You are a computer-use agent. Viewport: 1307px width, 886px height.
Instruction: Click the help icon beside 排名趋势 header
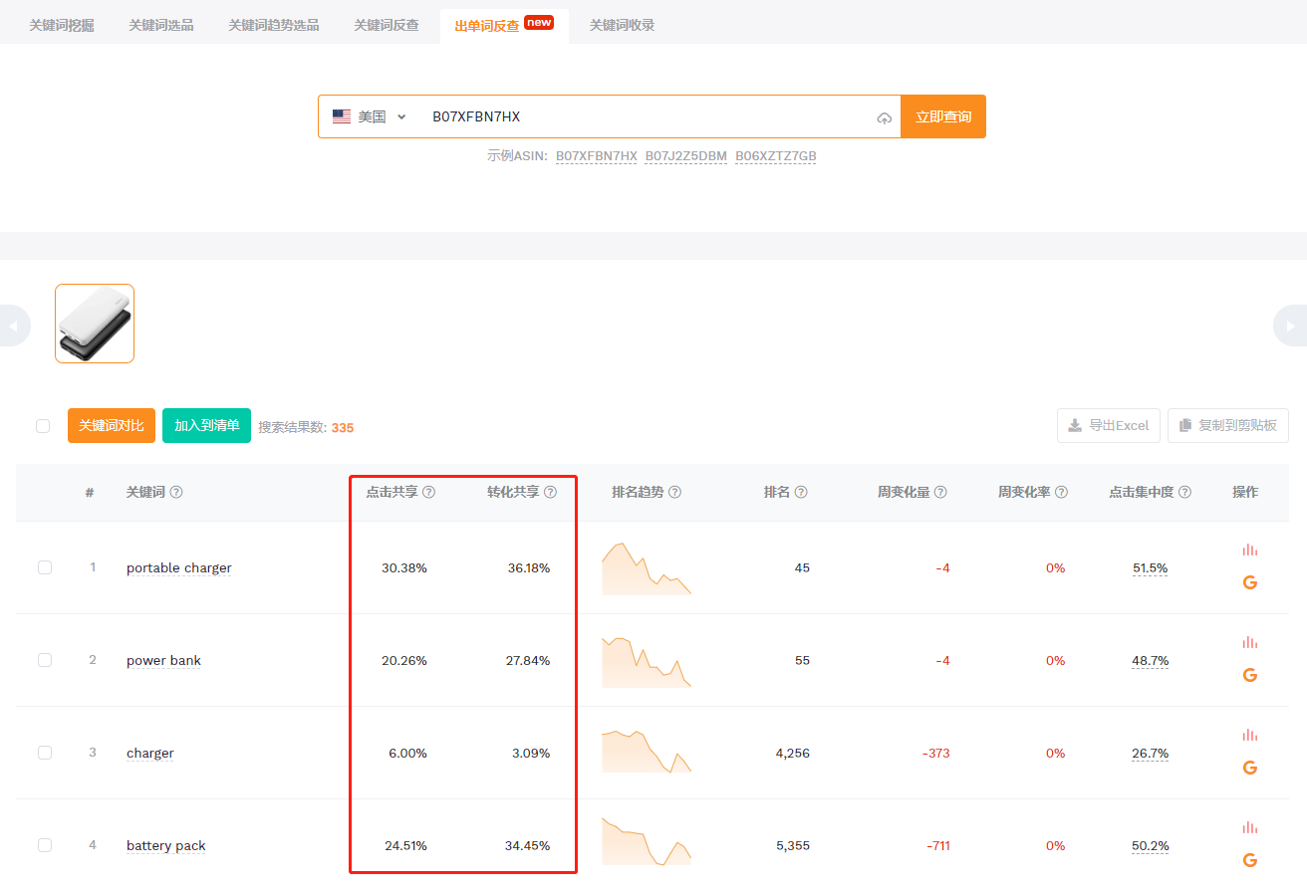[674, 491]
